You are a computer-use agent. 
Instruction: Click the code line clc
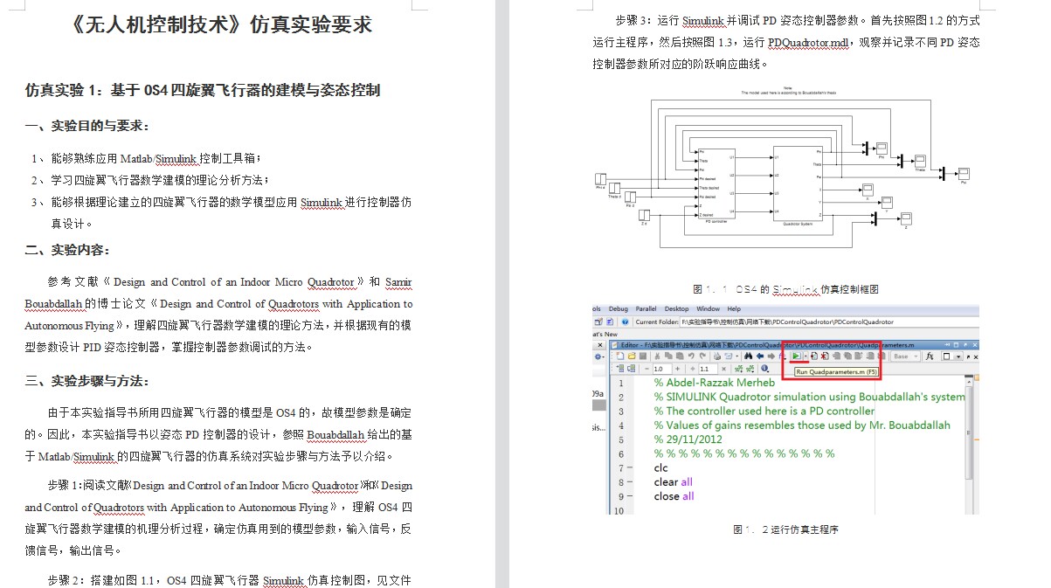pyautogui.click(x=660, y=468)
